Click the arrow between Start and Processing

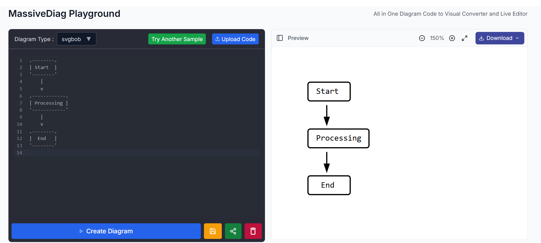click(x=327, y=115)
